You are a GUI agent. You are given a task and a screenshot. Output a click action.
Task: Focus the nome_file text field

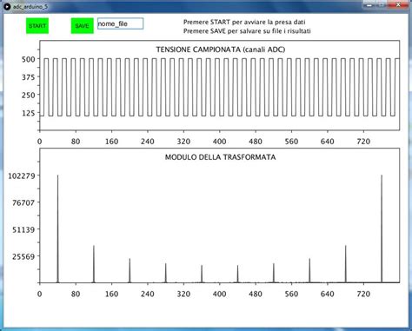[x=120, y=23]
